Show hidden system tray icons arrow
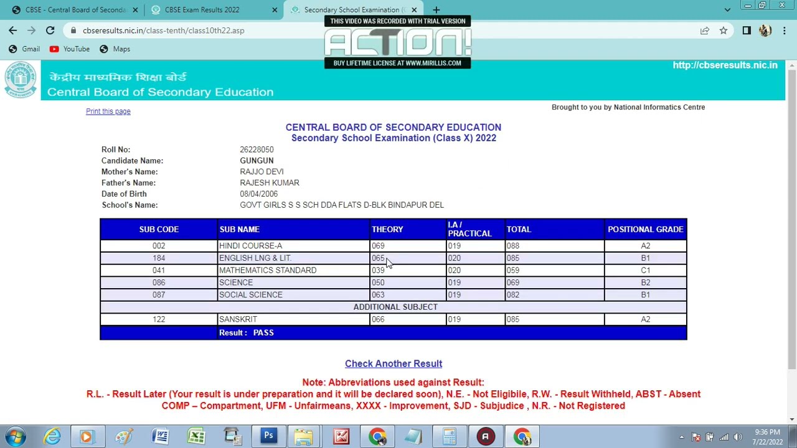Image resolution: width=797 pixels, height=448 pixels. 682,437
